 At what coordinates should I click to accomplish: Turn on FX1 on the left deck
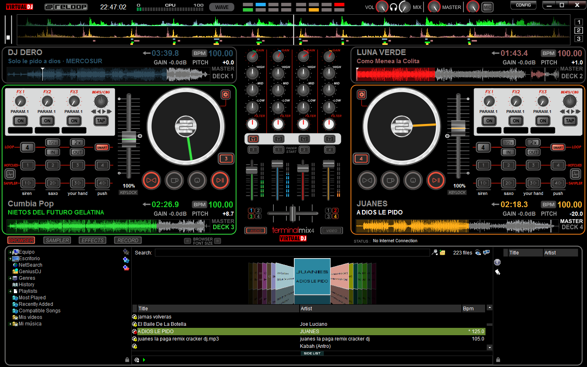(x=20, y=121)
